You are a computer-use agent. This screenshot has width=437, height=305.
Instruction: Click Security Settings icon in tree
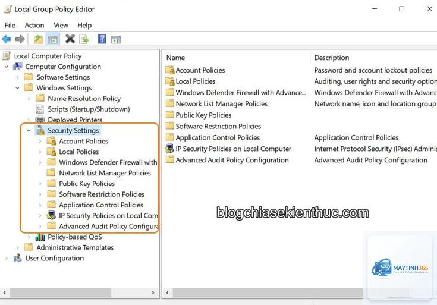(x=40, y=130)
